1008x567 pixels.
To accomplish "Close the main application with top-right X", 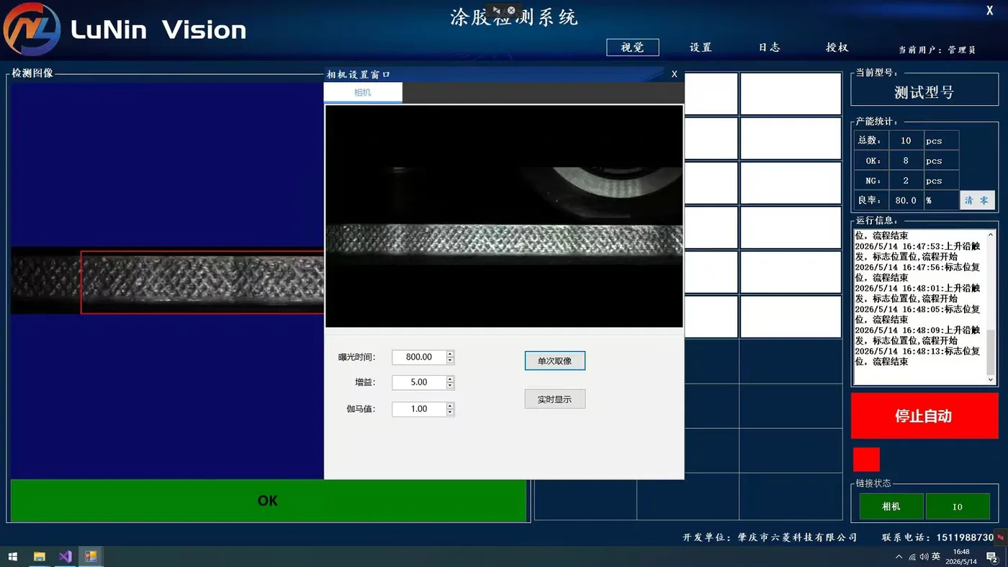I will point(990,10).
